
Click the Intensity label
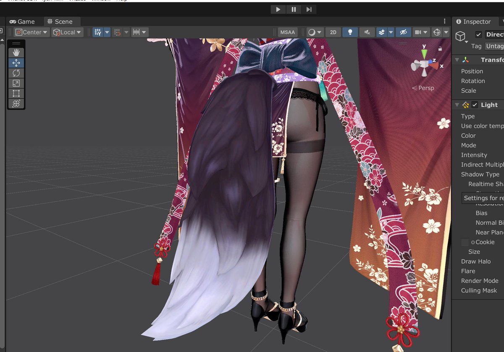click(474, 155)
